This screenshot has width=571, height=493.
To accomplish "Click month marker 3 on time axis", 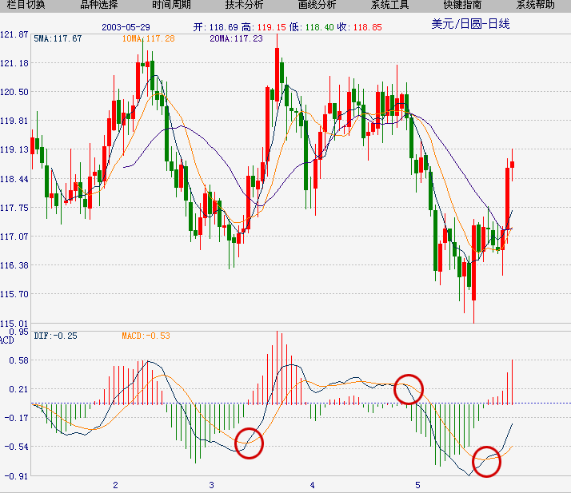I will click(x=212, y=485).
